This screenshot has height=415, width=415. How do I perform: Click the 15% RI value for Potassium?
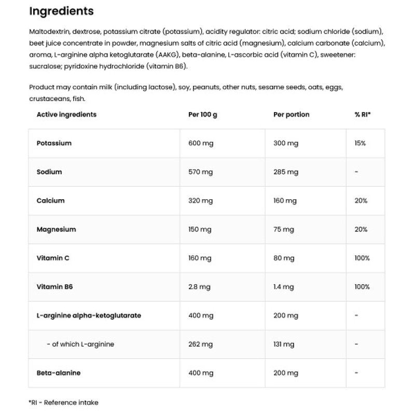(x=361, y=143)
